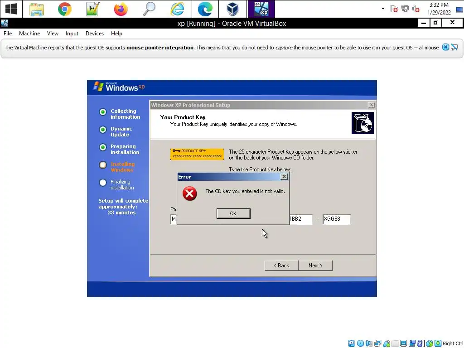Viewport: 464px width, 348px height.
Task: Dismiss the mouse pointer integration notification
Action: pos(445,47)
